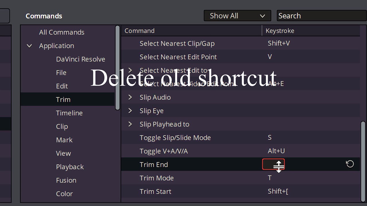The height and width of the screenshot is (206, 367).
Task: Select the Trim Mode command row
Action: (157, 178)
